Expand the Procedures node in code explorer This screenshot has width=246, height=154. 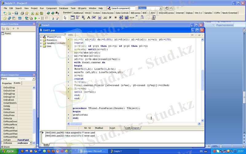click(x=41, y=40)
